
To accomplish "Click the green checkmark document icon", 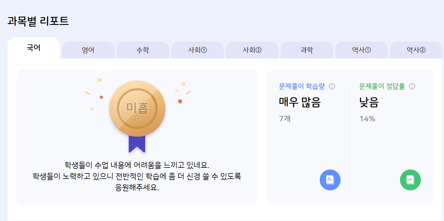I will coord(410,180).
